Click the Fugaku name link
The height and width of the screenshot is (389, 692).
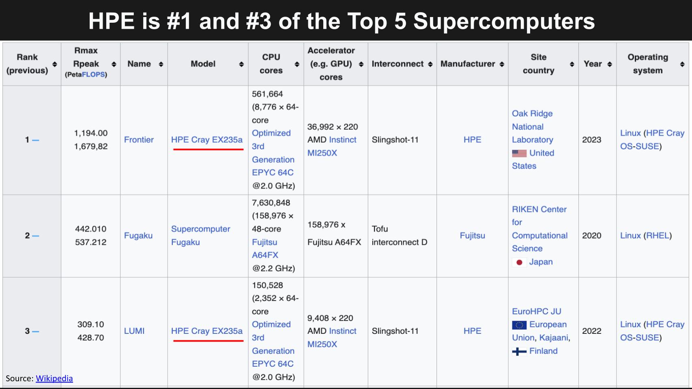(138, 235)
